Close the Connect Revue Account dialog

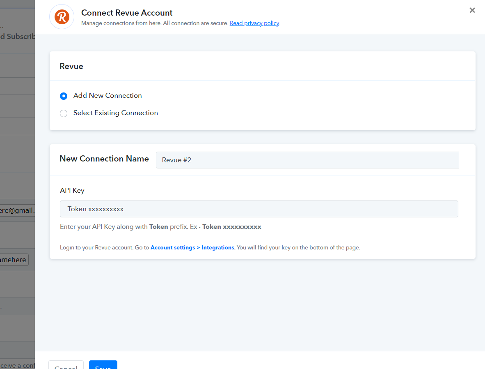click(x=472, y=10)
